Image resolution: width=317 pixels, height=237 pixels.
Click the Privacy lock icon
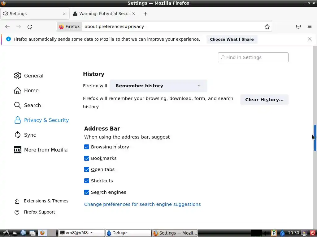[x=18, y=120]
